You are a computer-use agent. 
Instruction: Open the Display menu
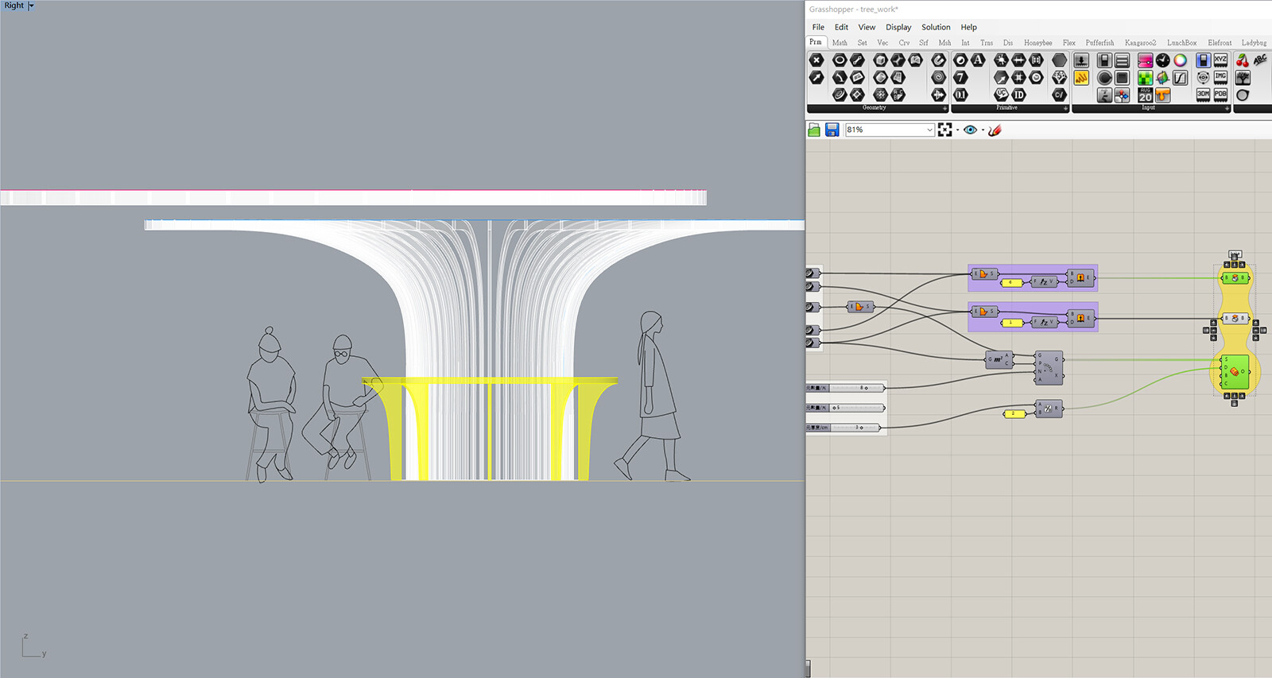pyautogui.click(x=898, y=27)
